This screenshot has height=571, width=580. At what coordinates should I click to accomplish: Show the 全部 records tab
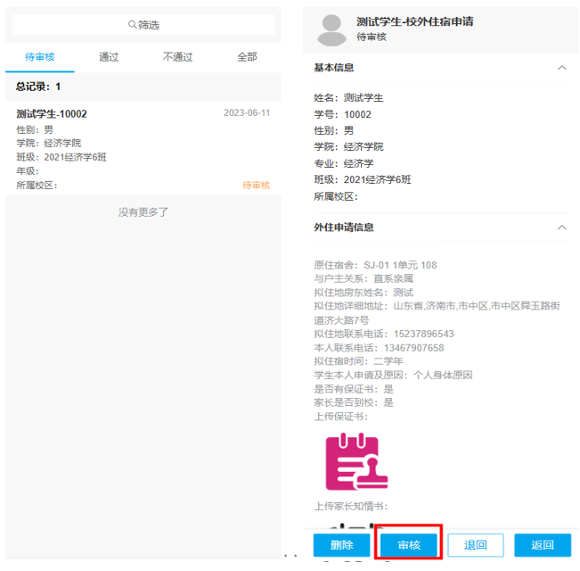(x=247, y=57)
